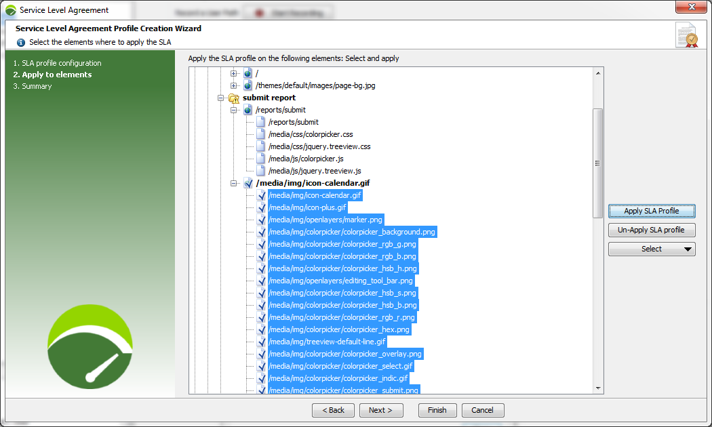Select the colorpicker_hex.png row
Viewport: 712px width, 427px height.
339,330
